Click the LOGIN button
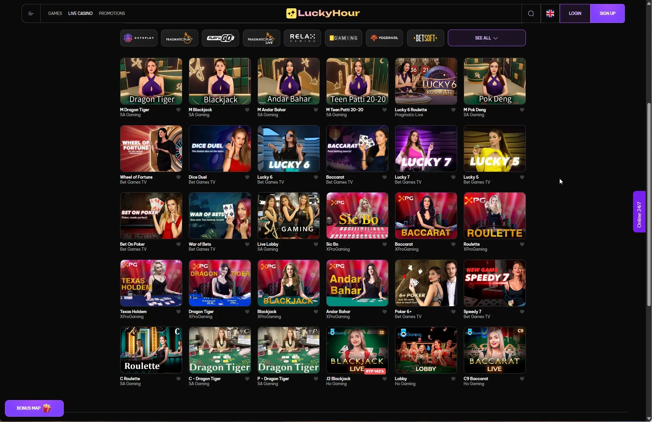This screenshot has height=422, width=652. coord(575,14)
